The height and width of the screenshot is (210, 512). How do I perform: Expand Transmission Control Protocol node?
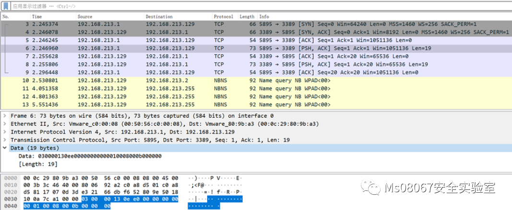(4, 140)
